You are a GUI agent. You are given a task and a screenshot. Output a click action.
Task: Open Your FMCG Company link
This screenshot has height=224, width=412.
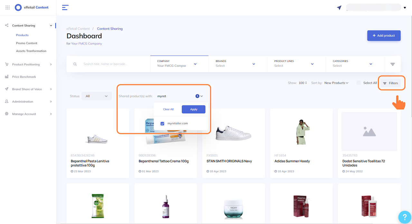coord(87,43)
